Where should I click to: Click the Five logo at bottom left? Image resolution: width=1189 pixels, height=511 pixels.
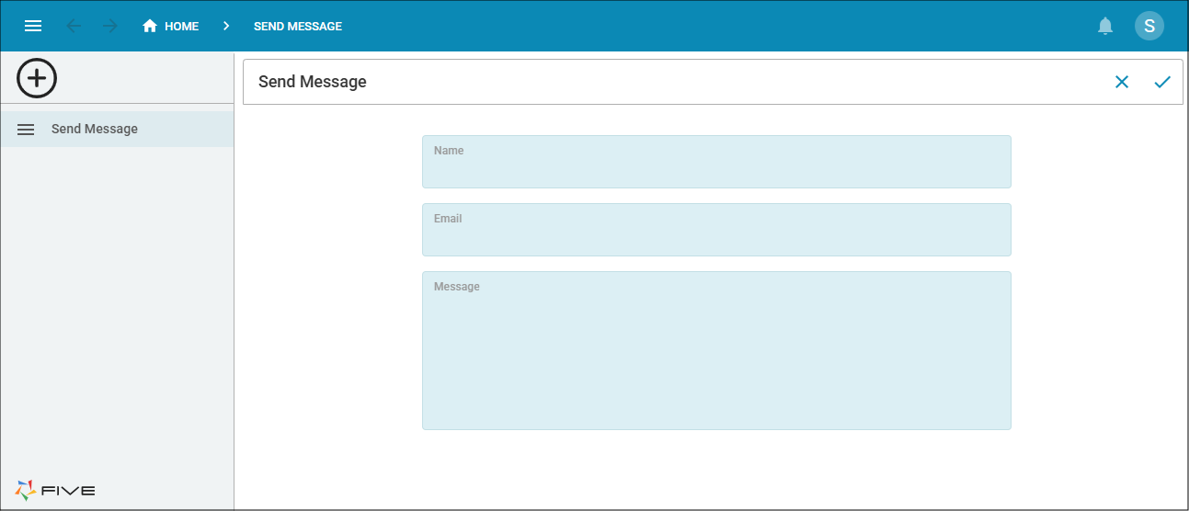(55, 490)
